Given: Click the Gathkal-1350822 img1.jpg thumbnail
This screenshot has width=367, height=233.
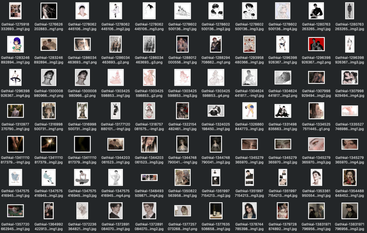Looking at the screenshot, I should point(182,177).
